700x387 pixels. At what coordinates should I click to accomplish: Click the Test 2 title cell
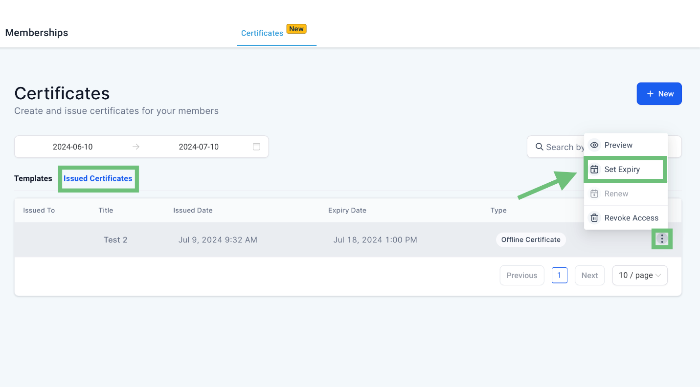pos(115,240)
